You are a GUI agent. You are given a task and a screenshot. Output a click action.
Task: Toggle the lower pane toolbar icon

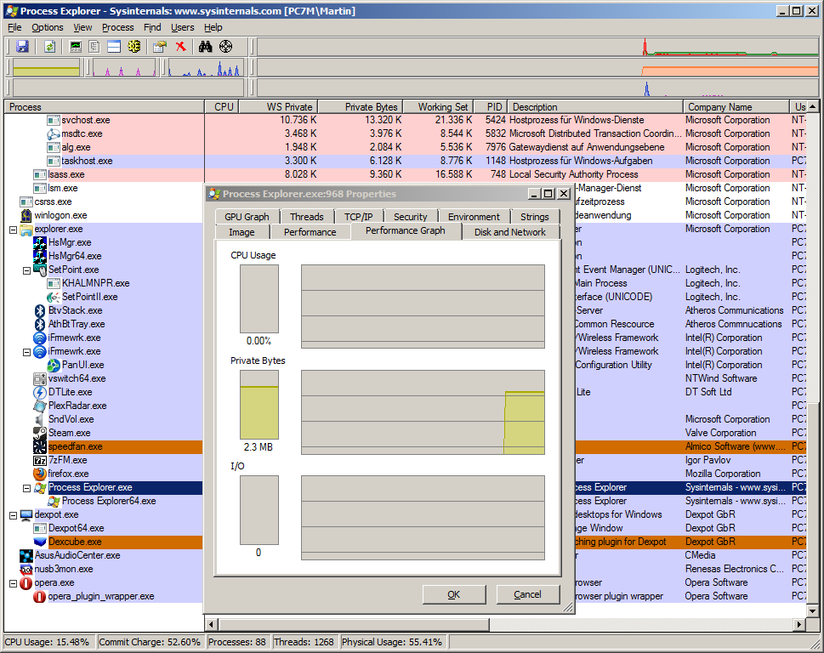114,47
